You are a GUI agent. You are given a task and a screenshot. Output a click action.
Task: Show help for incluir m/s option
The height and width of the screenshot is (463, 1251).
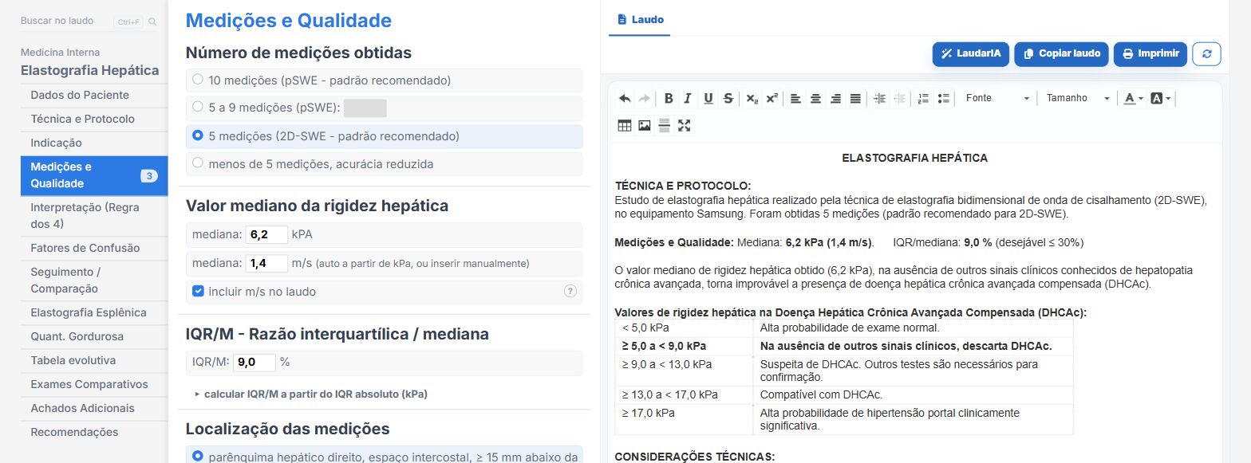570,292
